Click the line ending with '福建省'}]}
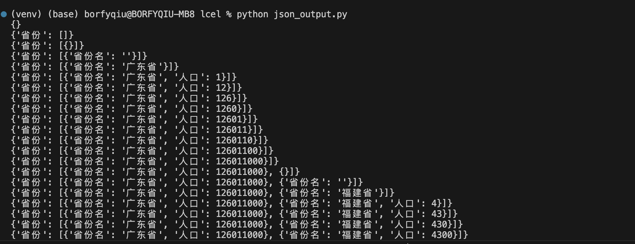The height and width of the screenshot is (244, 635). [203, 193]
